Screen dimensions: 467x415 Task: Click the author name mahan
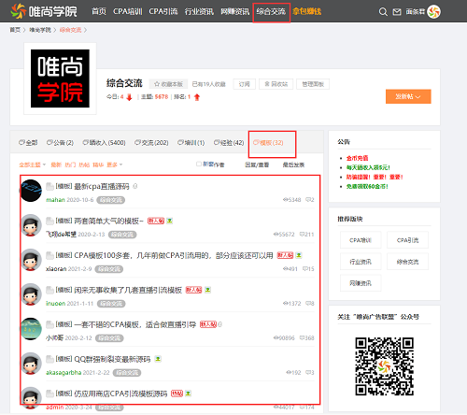55,200
